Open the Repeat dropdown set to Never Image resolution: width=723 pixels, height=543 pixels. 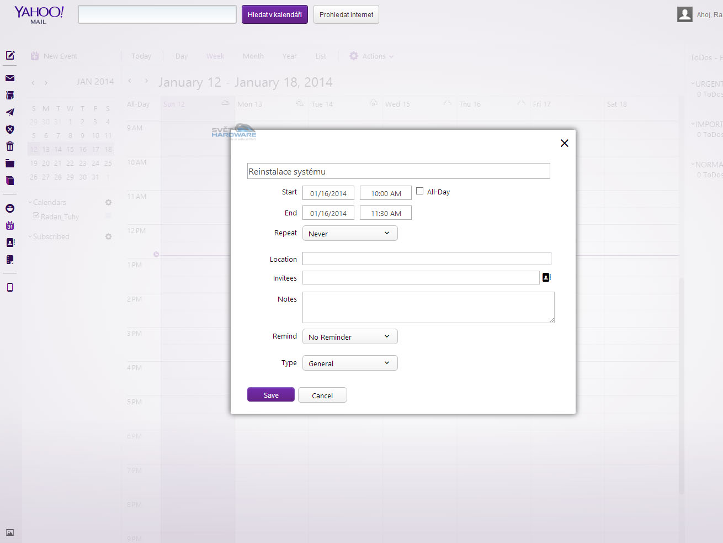tap(350, 234)
